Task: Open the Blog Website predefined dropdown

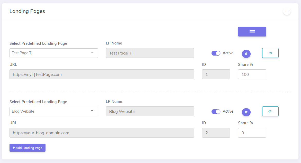Action: (54, 111)
